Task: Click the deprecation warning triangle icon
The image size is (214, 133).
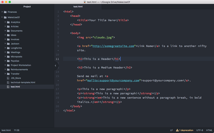Action: (x=177, y=130)
